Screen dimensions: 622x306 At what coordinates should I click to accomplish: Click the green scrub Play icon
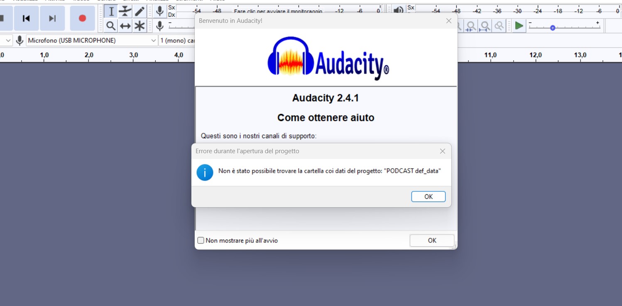click(519, 25)
